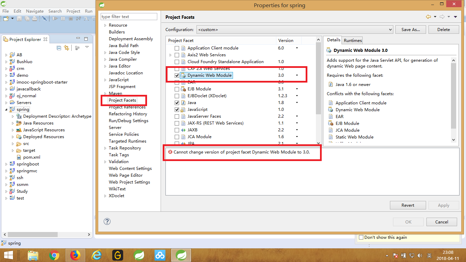This screenshot has height=262, width=466.
Task: Open Chrome from the taskbar
Action: point(54,255)
